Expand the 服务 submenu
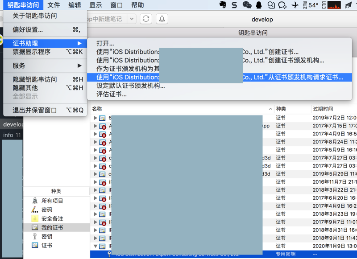Image resolution: width=357 pixels, height=259 pixels. tap(45, 66)
